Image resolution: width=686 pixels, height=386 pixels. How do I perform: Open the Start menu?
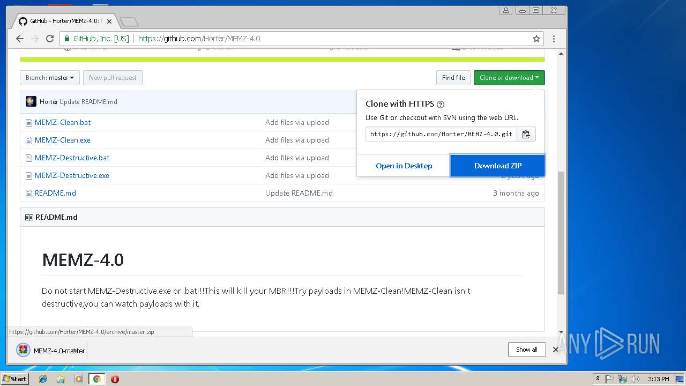15,378
